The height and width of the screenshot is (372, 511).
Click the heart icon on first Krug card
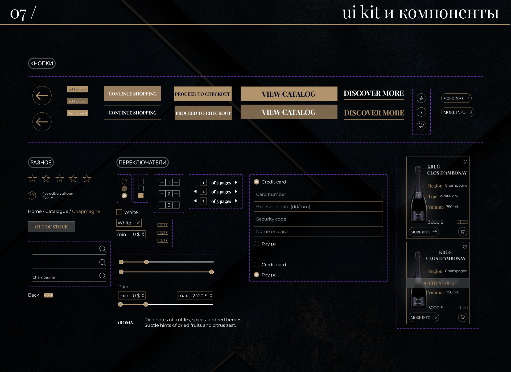[464, 162]
